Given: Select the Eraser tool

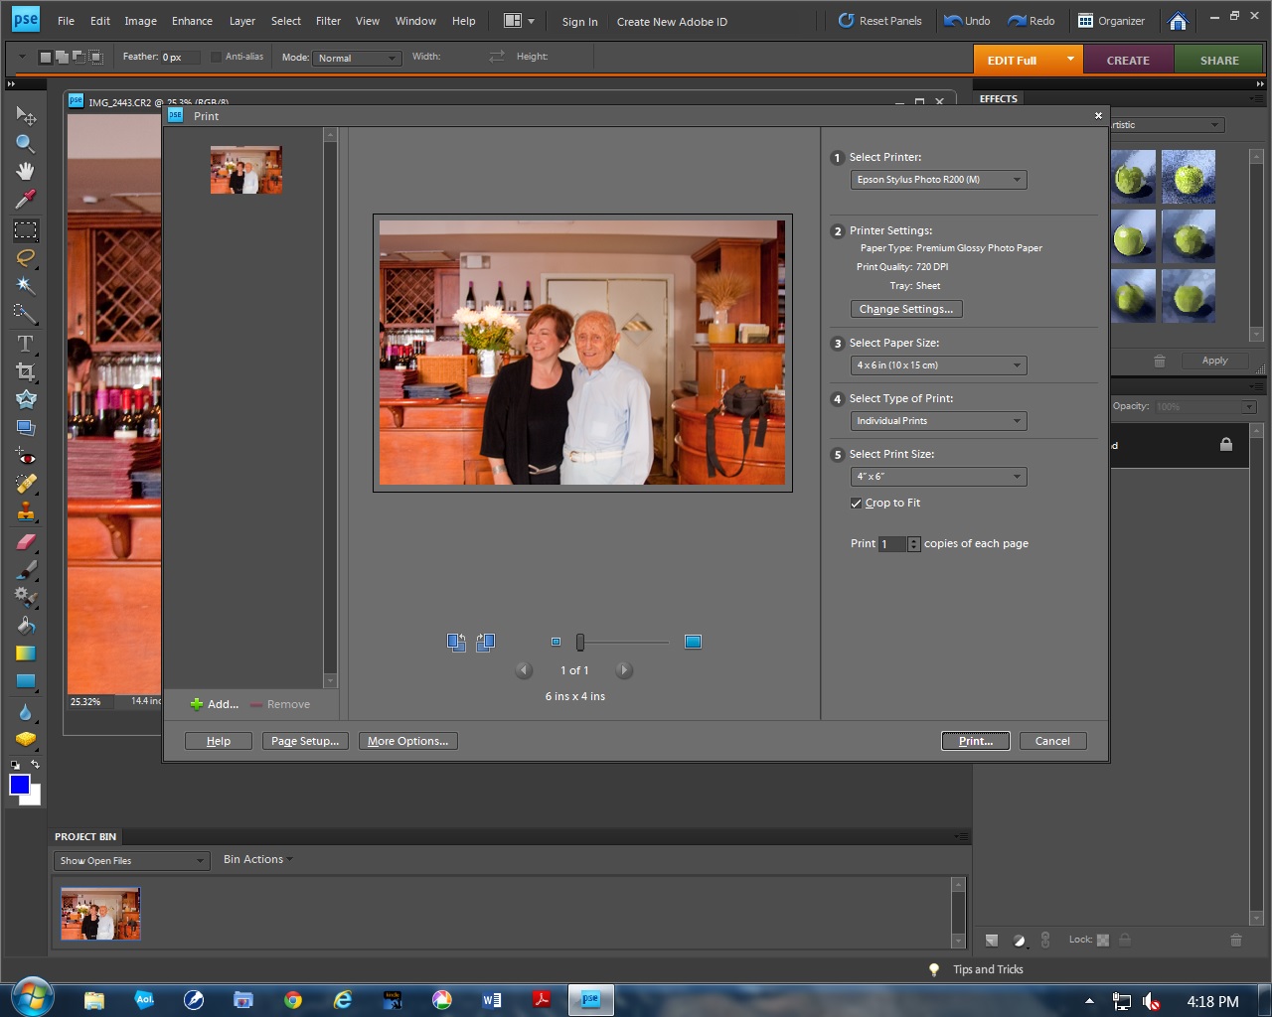Looking at the screenshot, I should [25, 542].
